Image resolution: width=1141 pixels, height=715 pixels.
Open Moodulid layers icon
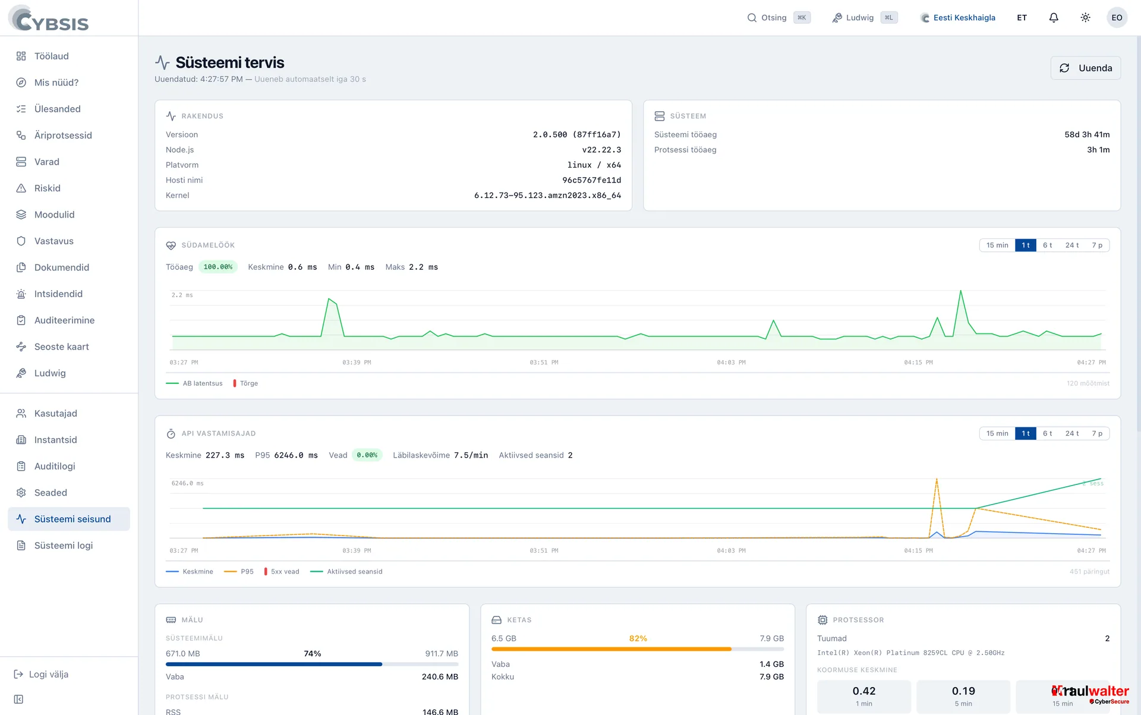(21, 215)
